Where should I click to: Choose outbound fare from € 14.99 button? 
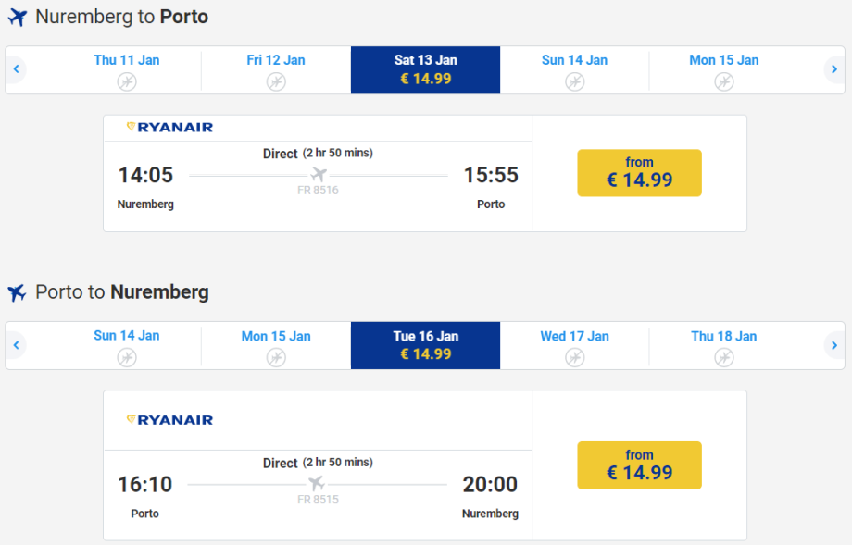pos(639,173)
